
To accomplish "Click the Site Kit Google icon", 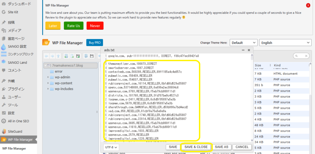I will [3, 12].
